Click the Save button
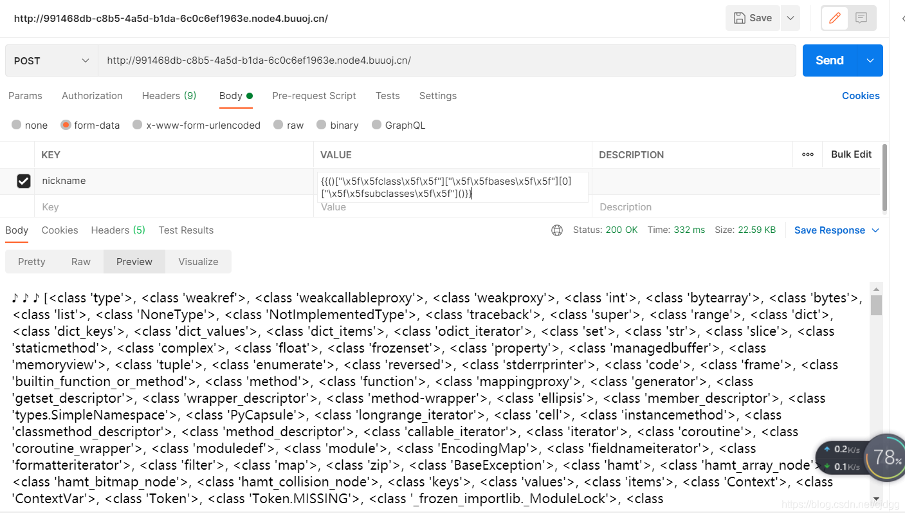 pos(753,18)
